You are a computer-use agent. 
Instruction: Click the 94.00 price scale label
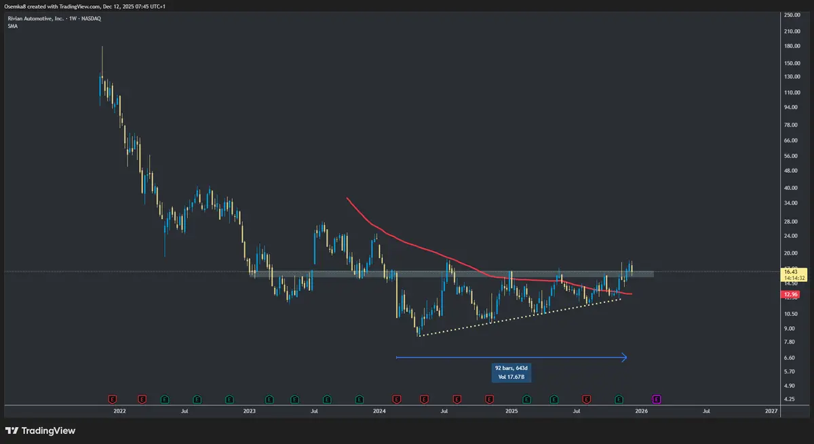[791, 107]
